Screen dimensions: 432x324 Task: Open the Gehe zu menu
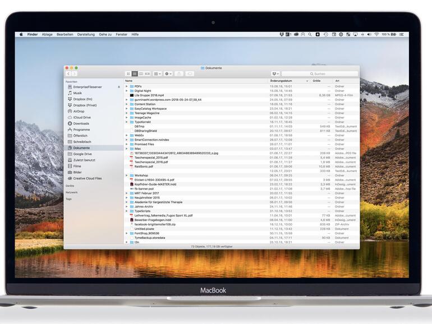[x=105, y=34]
